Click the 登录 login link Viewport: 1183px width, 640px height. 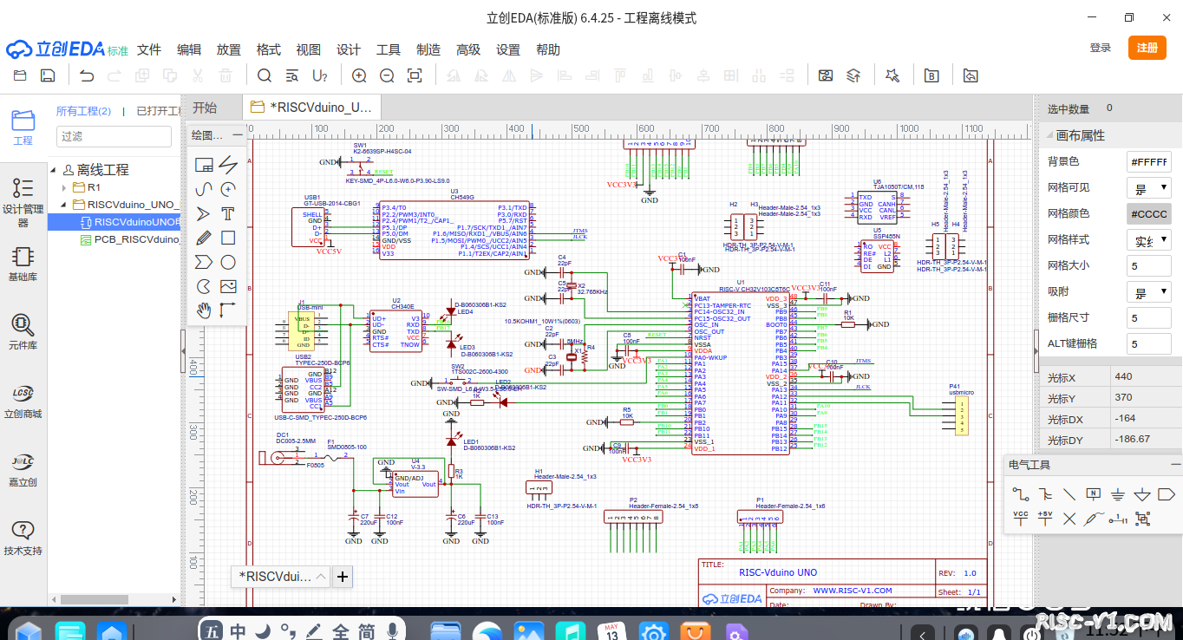[x=1101, y=48]
